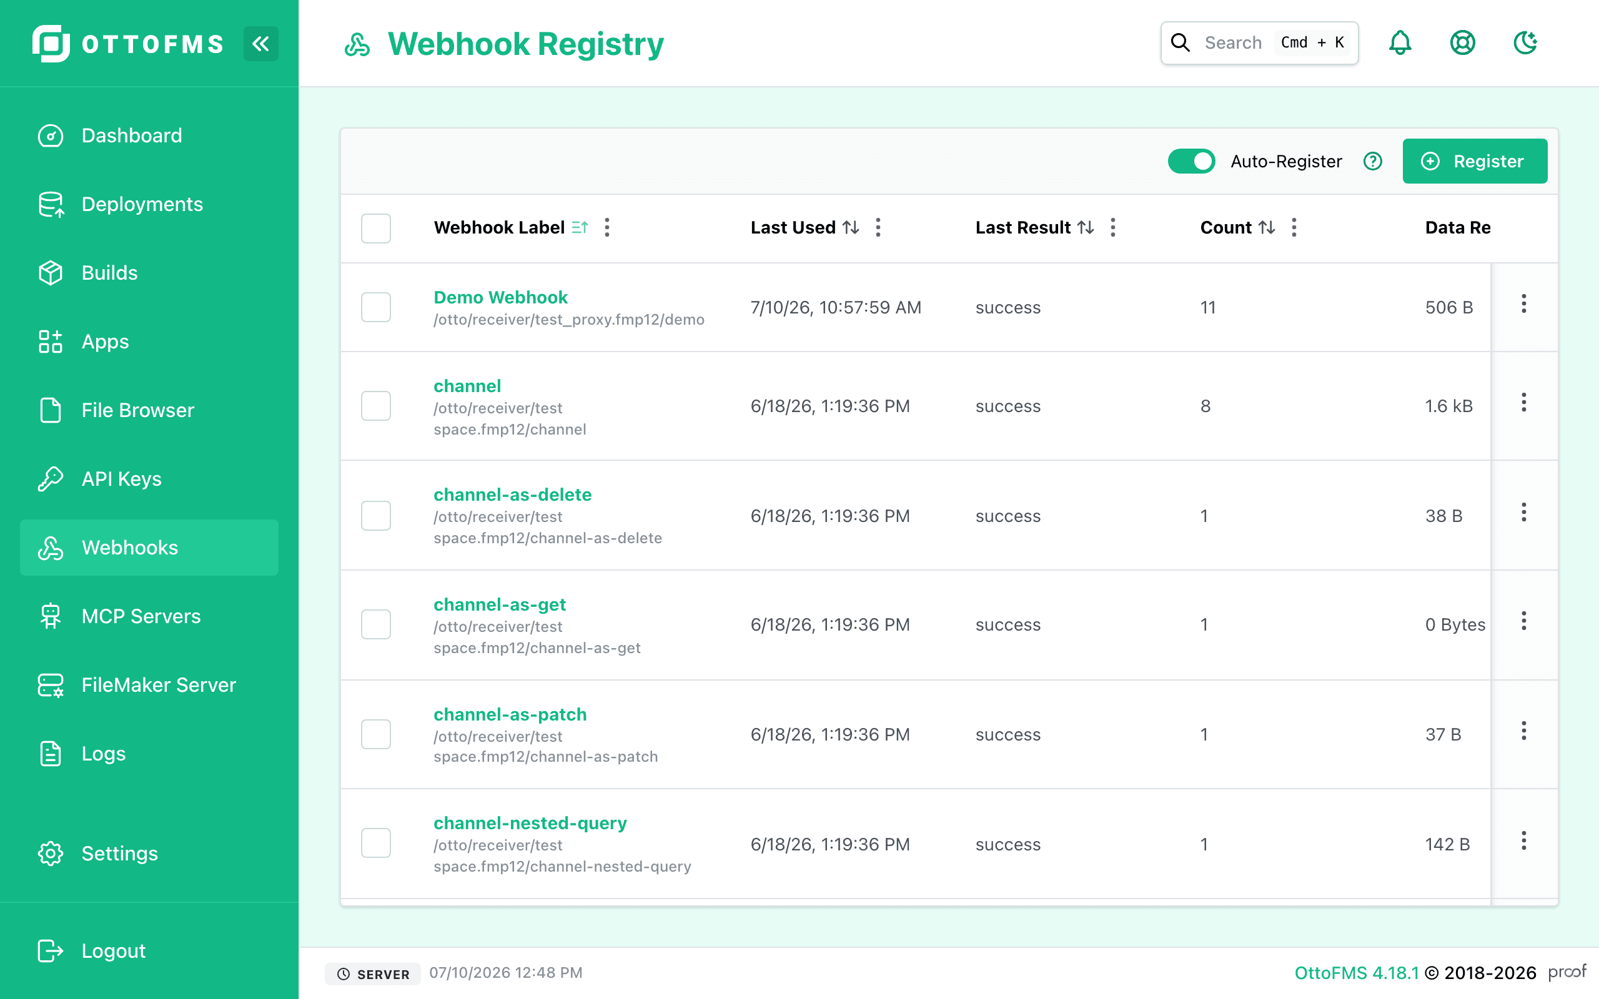
Task: Click the clock icon in SERVER badge
Action: click(344, 974)
